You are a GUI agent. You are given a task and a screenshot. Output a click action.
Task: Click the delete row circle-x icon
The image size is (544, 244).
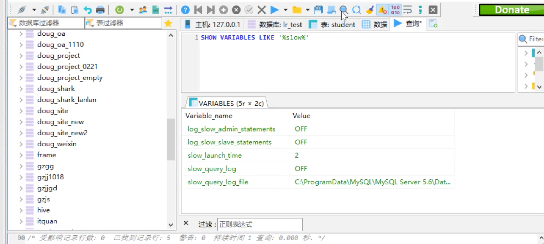[x=236, y=10]
